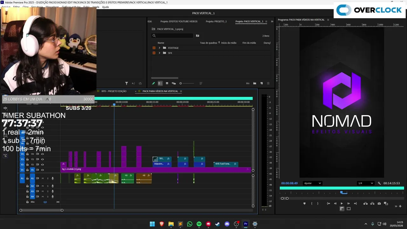Image resolution: width=407 pixels, height=229 pixels.
Task: Toggle lock on track V2
Action: pyautogui.click(x=27, y=164)
